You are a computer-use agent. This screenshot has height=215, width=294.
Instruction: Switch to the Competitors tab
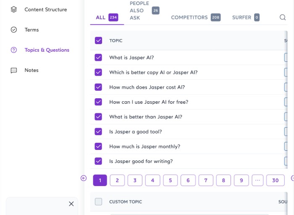click(x=196, y=18)
